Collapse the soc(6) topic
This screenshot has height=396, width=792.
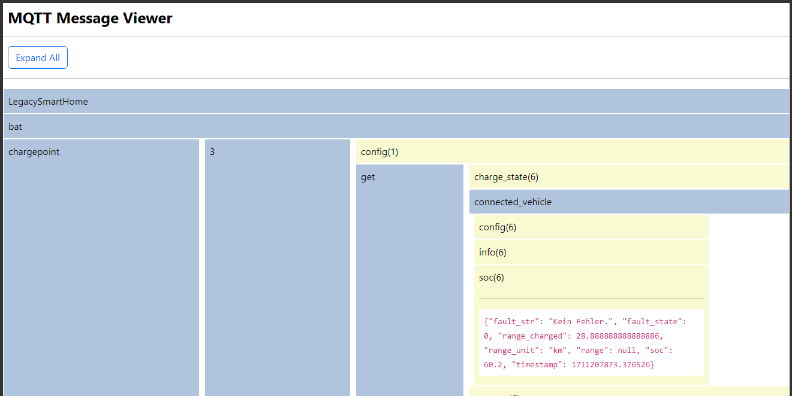[x=492, y=278]
